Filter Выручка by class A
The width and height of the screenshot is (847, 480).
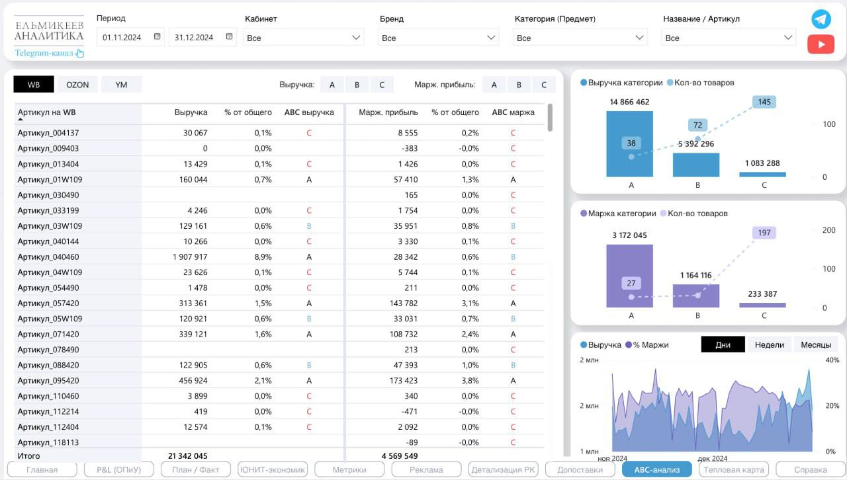(x=332, y=85)
